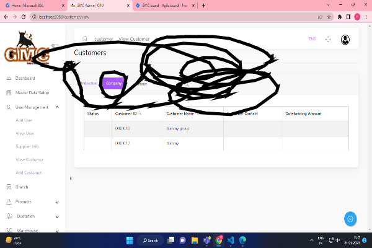Click the home icon in breadcrumb
The height and width of the screenshot is (248, 372).
coord(84,39)
